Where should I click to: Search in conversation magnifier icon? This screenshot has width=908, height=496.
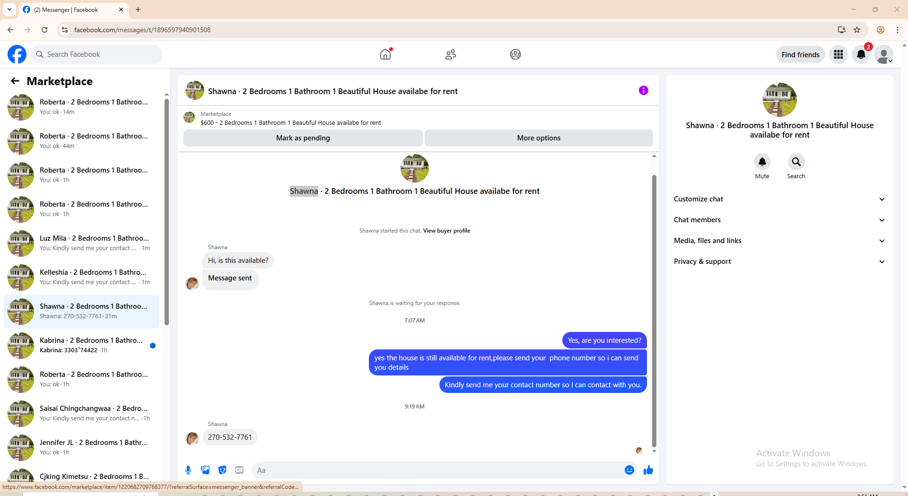pos(796,162)
